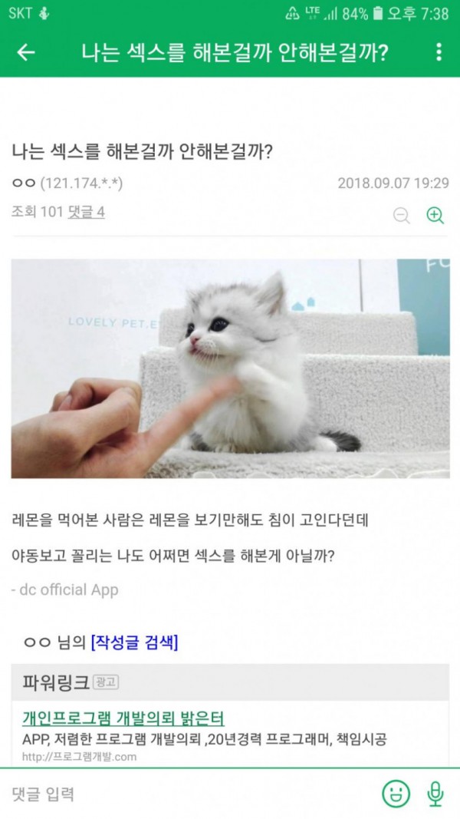
Task: Tap the 파워링크 section heading
Action: (56, 682)
